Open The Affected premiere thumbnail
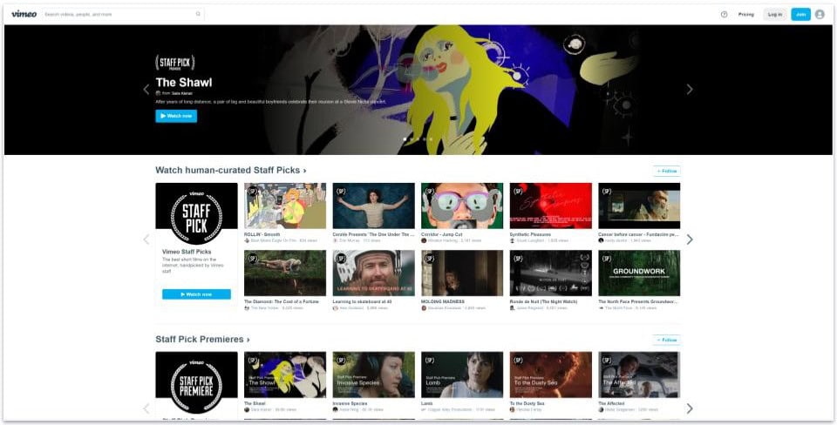This screenshot has height=425, width=837. coord(639,374)
